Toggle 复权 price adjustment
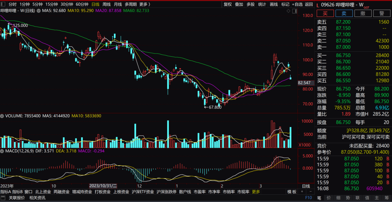 [x=228, y=4]
